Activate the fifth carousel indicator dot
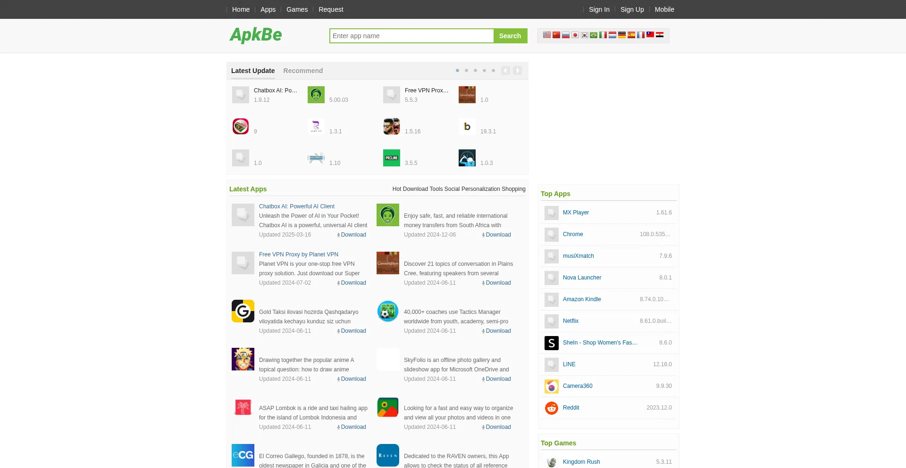This screenshot has height=468, width=906. (x=493, y=70)
